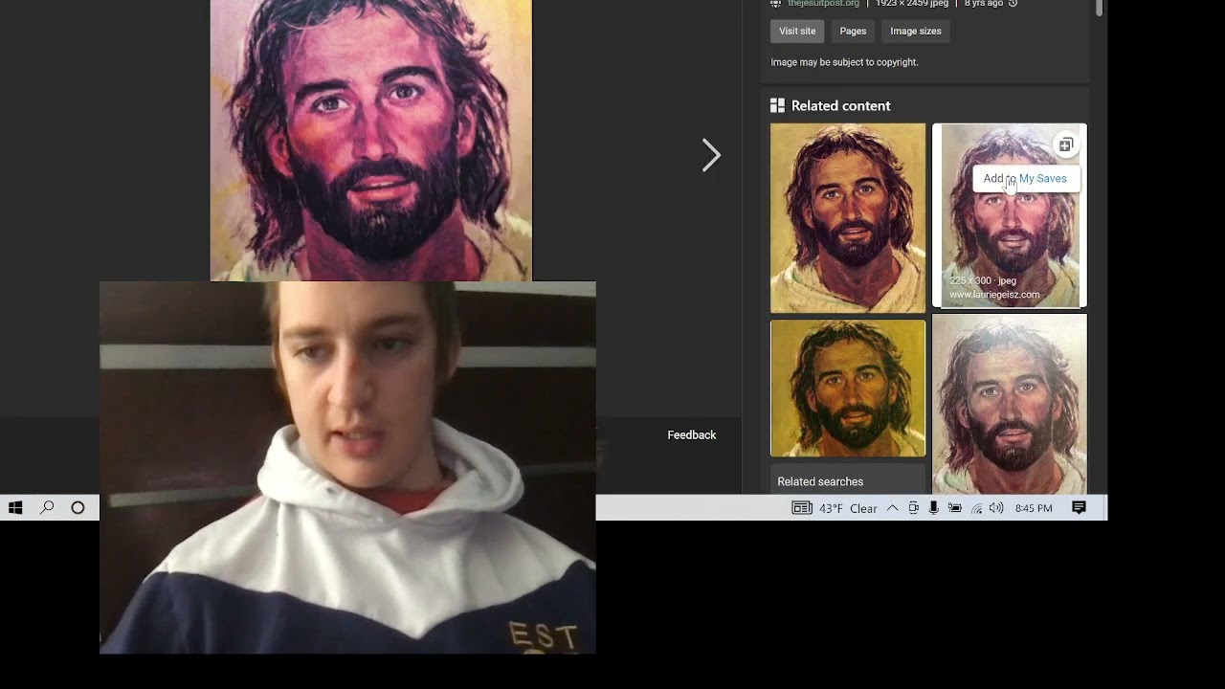This screenshot has height=689, width=1225.
Task: Go to the next image arrow
Action: pyautogui.click(x=711, y=155)
